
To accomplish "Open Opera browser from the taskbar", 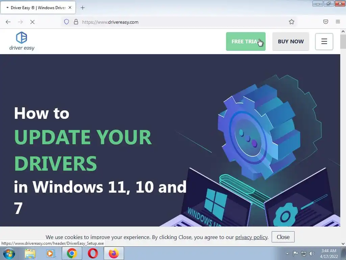I will (93, 253).
